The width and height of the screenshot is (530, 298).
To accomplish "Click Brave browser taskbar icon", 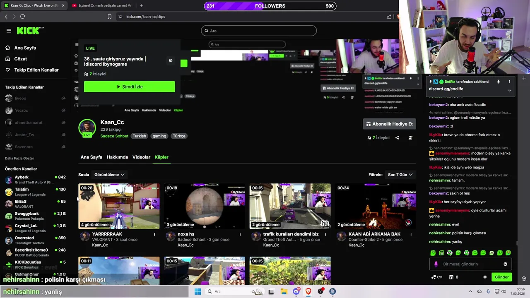I will pos(308,291).
